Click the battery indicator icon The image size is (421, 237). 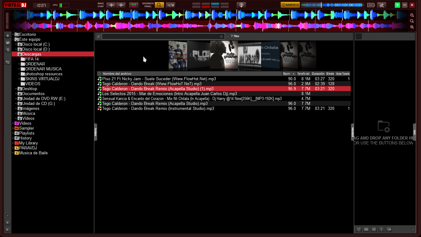371,5
